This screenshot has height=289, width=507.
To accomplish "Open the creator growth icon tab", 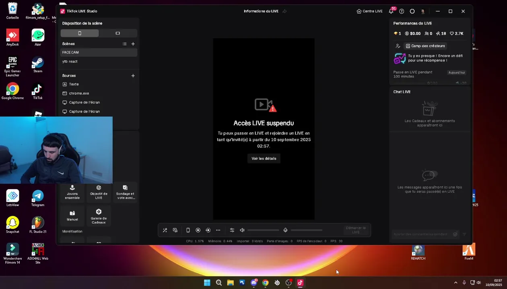I will [398, 46].
